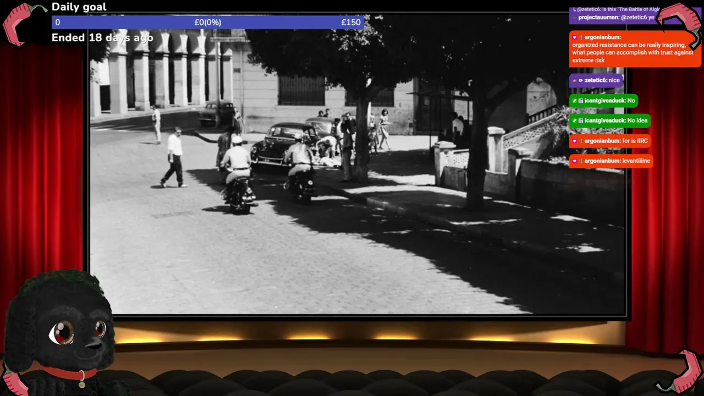Click the reply arrow icon before '@zetetic6: is this'

pyautogui.click(x=574, y=9)
